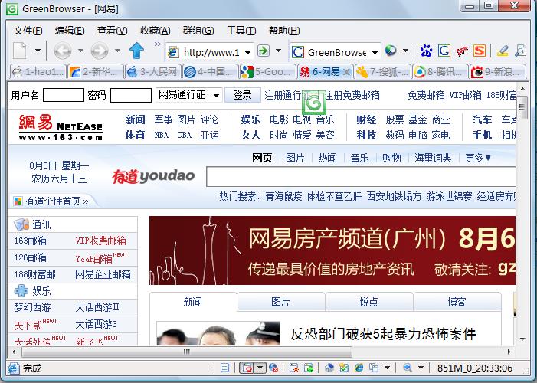
Task: Expand the GreenBrowser search box dropdown
Action: coord(375,52)
